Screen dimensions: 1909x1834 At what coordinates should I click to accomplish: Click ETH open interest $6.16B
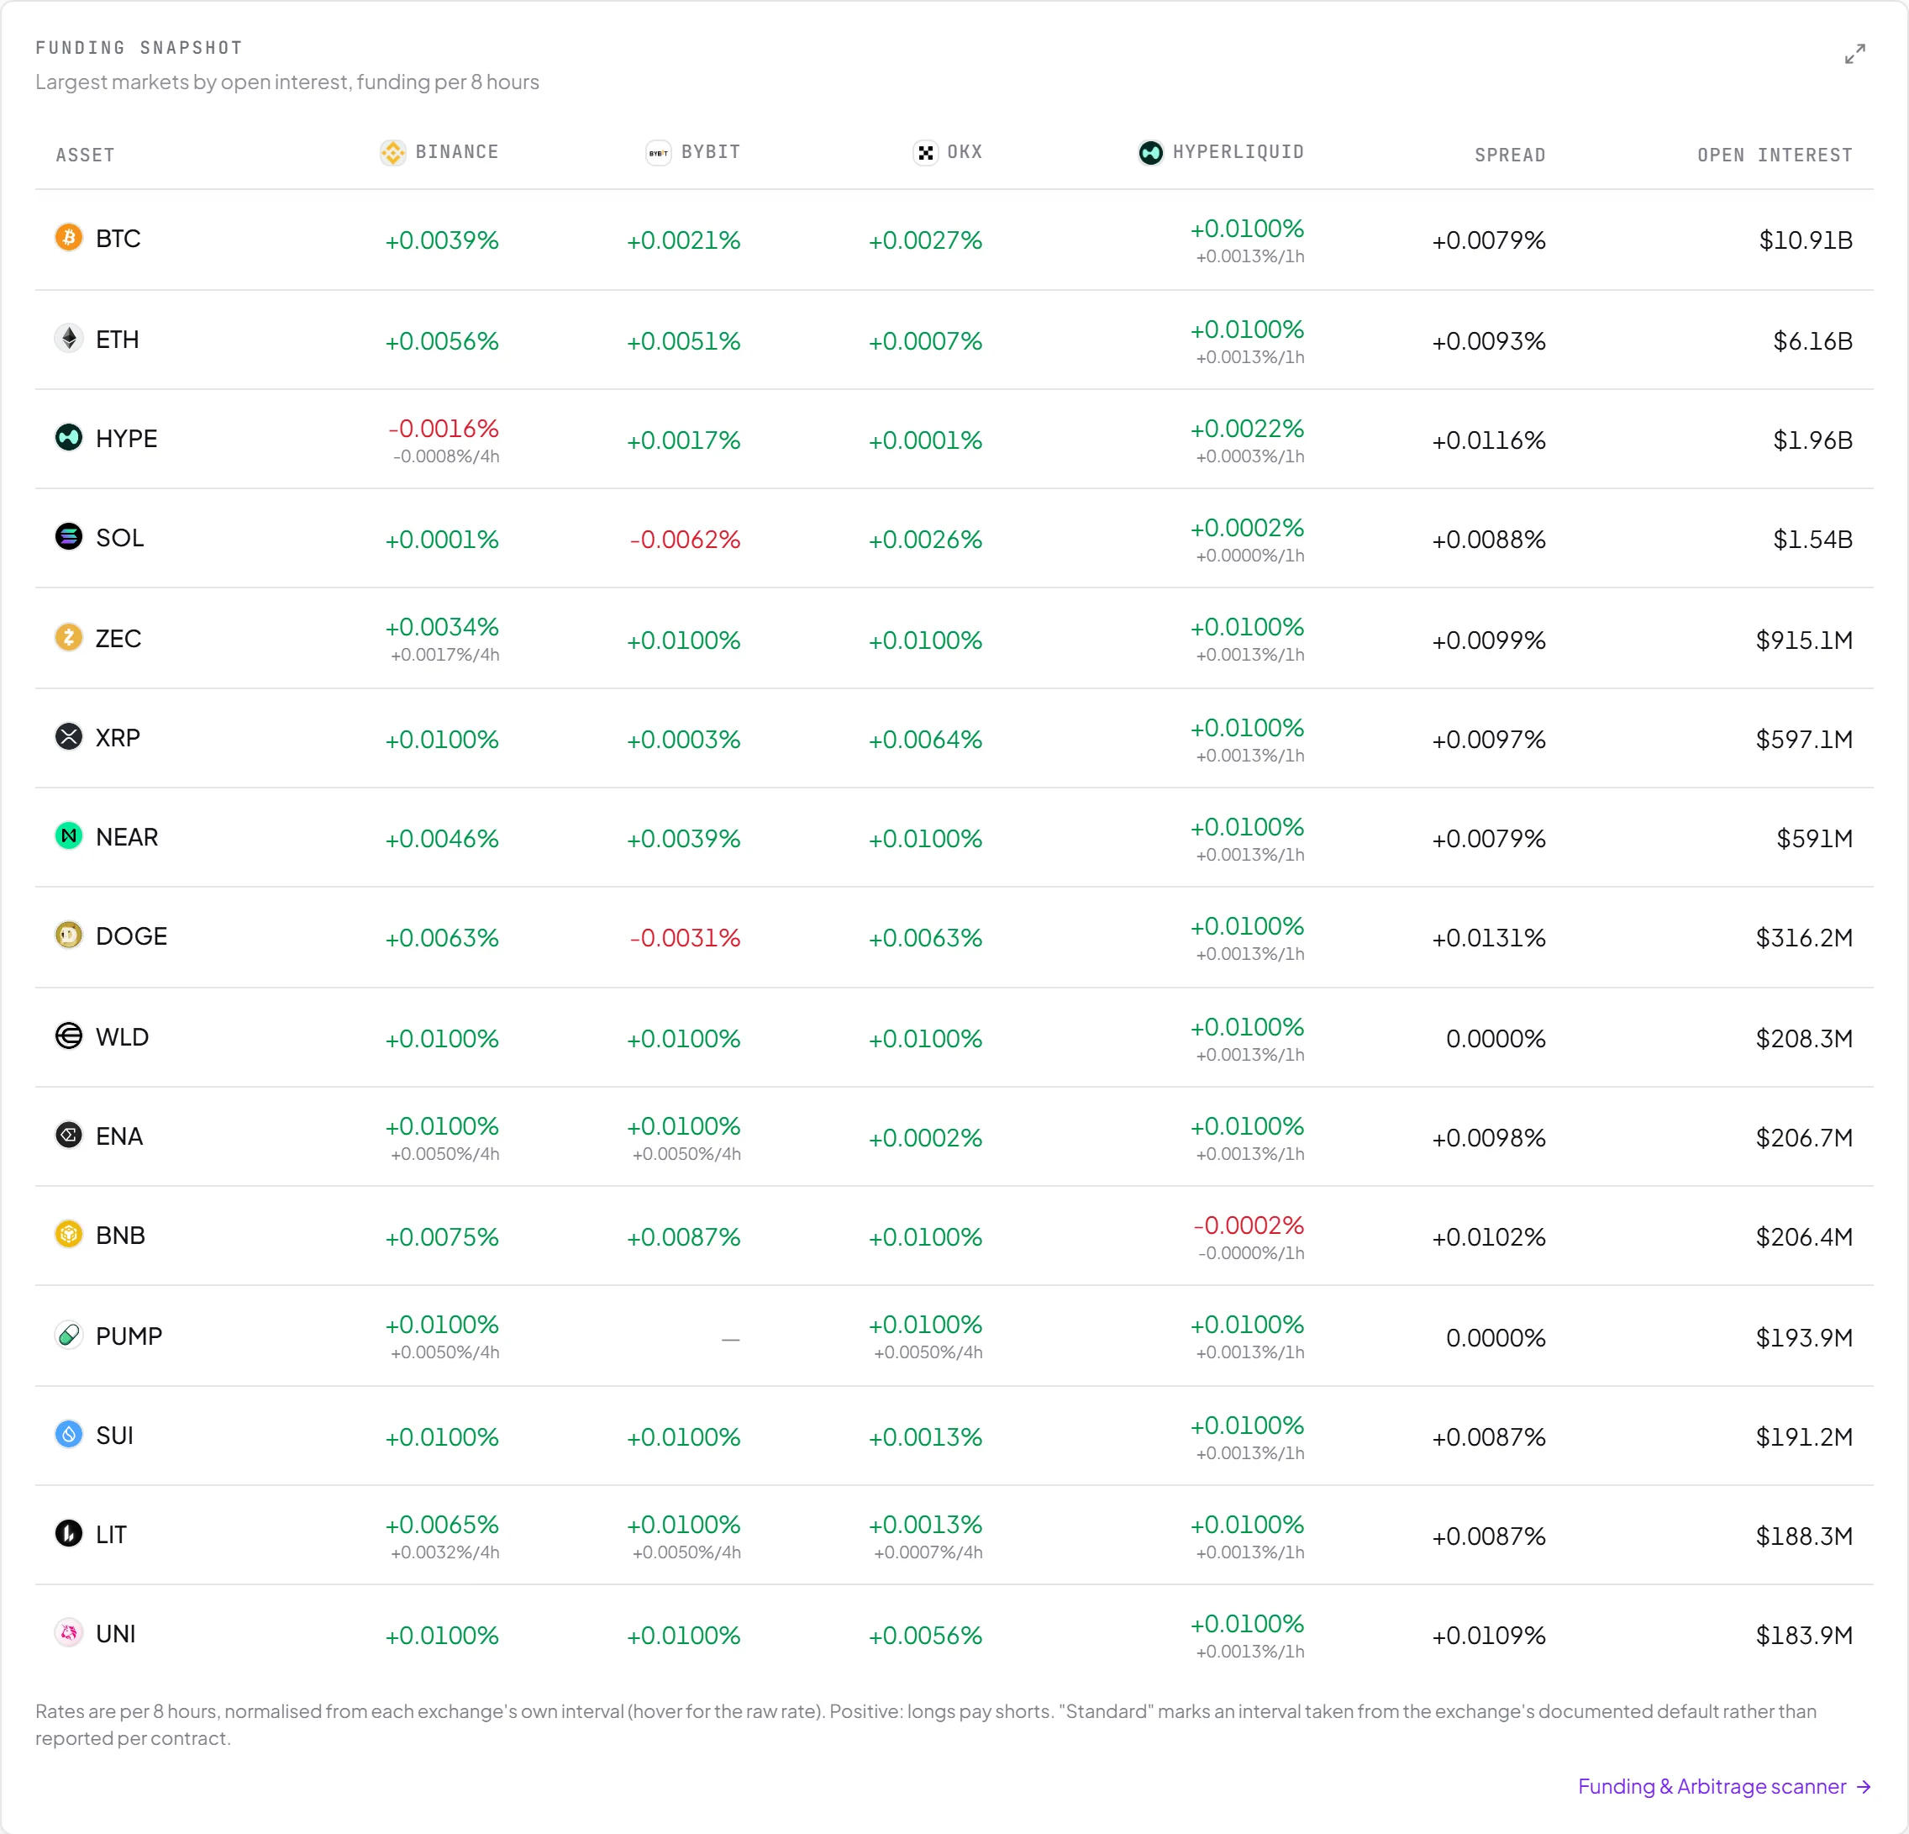coord(1812,341)
